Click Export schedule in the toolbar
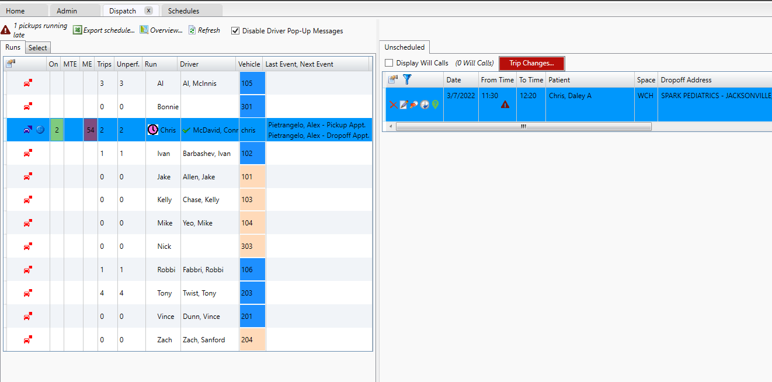 pos(104,30)
